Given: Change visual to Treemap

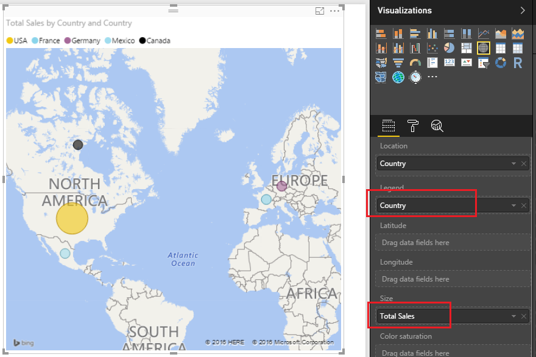Looking at the screenshot, I should [x=467, y=48].
